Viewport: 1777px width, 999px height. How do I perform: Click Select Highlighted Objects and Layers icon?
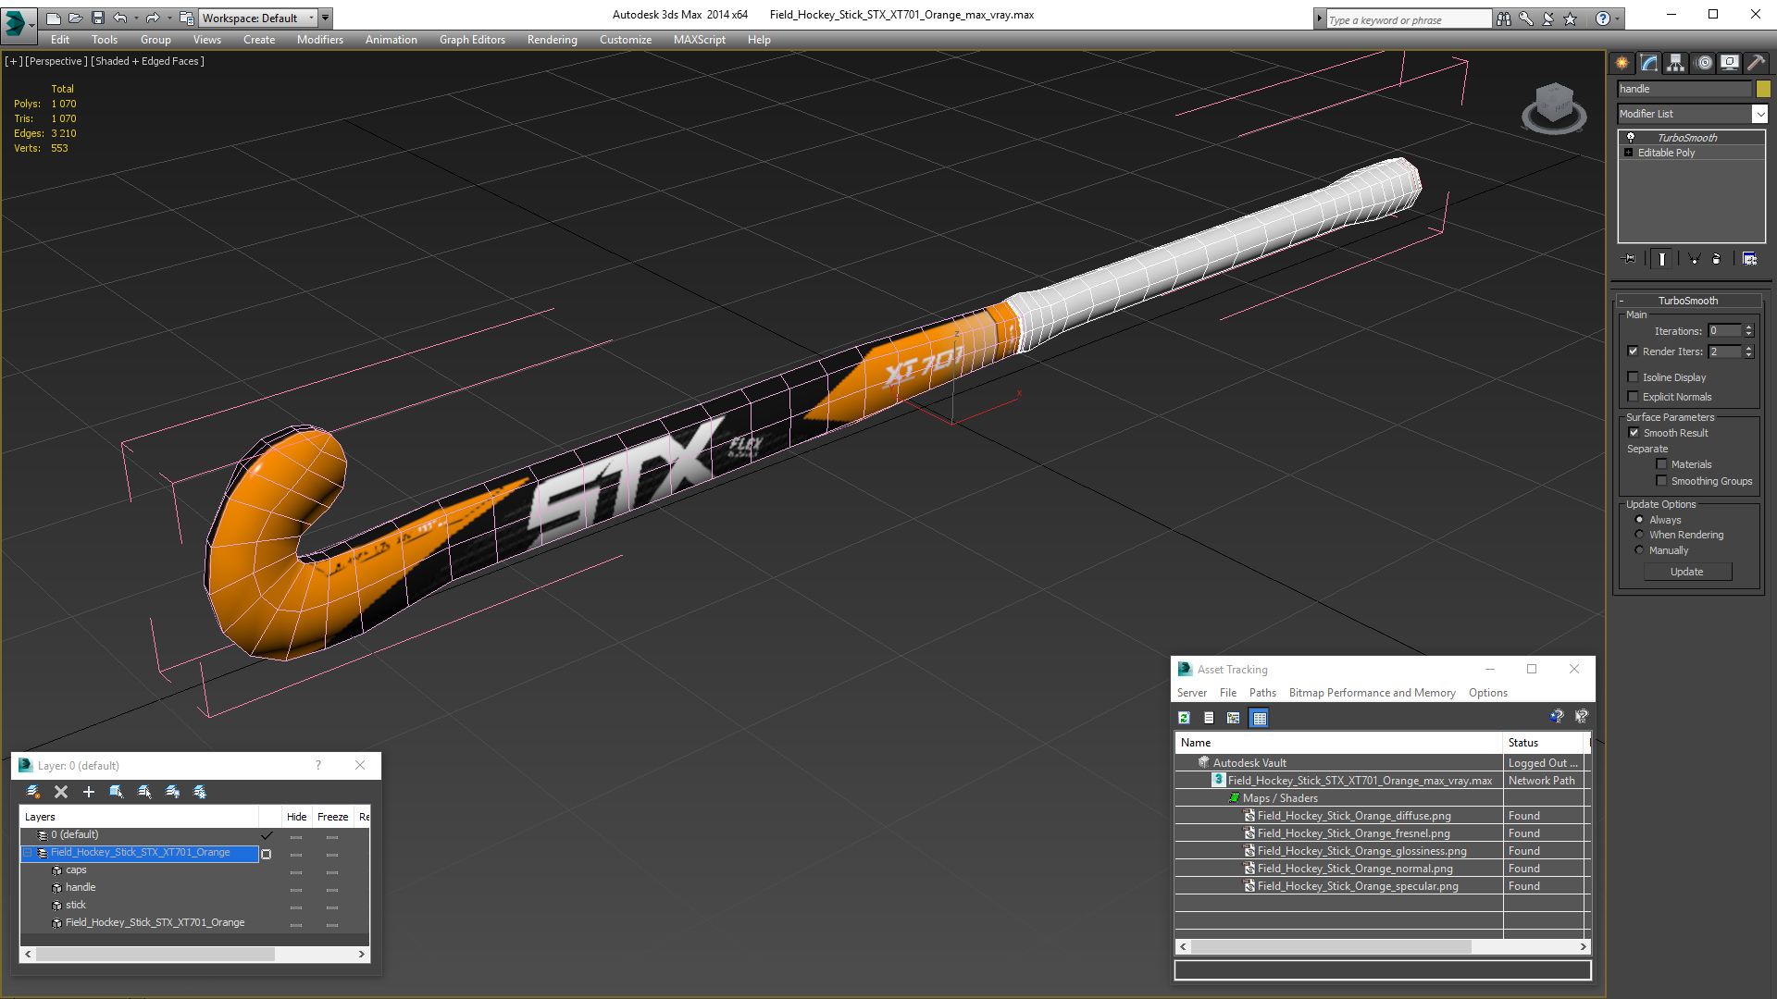[117, 792]
